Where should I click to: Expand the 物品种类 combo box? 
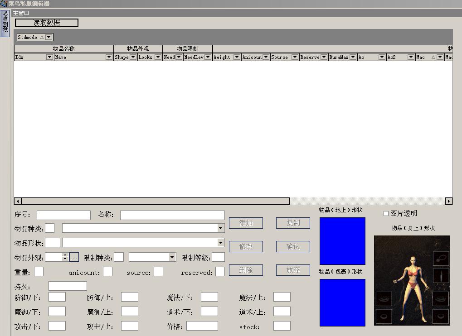point(220,228)
